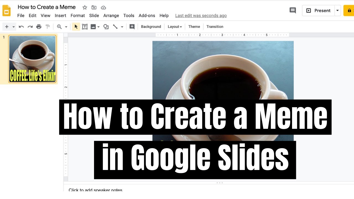Screen dimensions: 354x199
Task: Open the Slide menu
Action: (94, 15)
